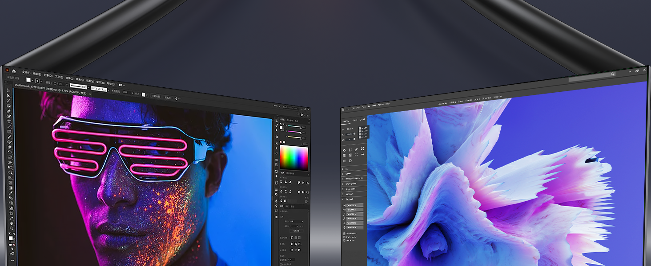The width and height of the screenshot is (651, 266).
Task: Select the Line Segment tool in Illustrator
Action: click(x=9, y=126)
